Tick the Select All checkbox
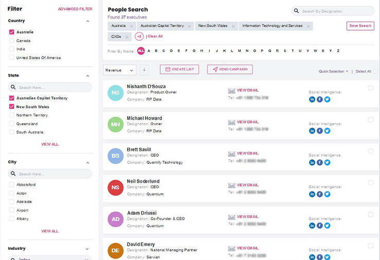The image size is (380, 260). tap(376, 71)
